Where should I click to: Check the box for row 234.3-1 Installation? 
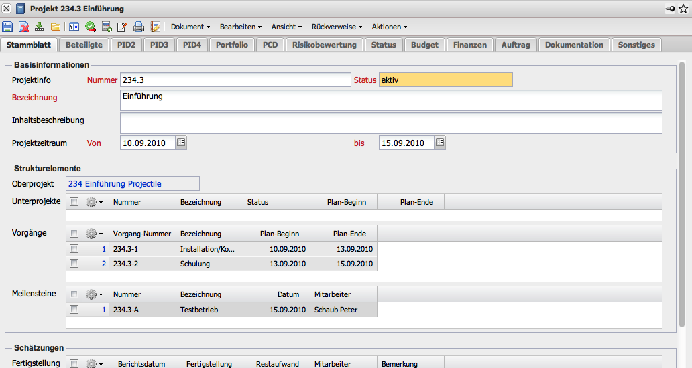click(74, 249)
